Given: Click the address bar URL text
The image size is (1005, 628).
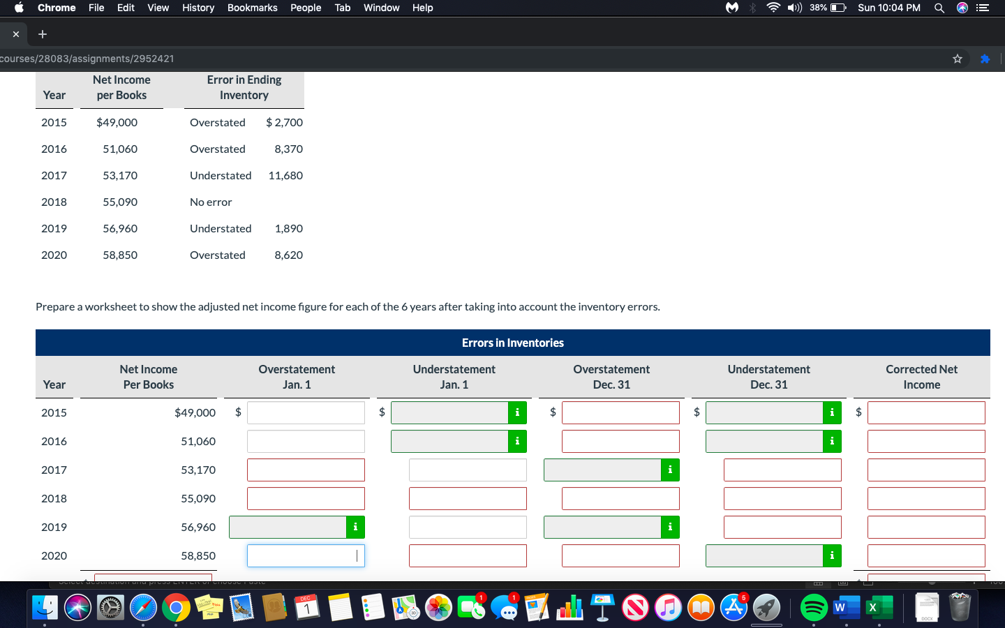Looking at the screenshot, I should (x=87, y=59).
